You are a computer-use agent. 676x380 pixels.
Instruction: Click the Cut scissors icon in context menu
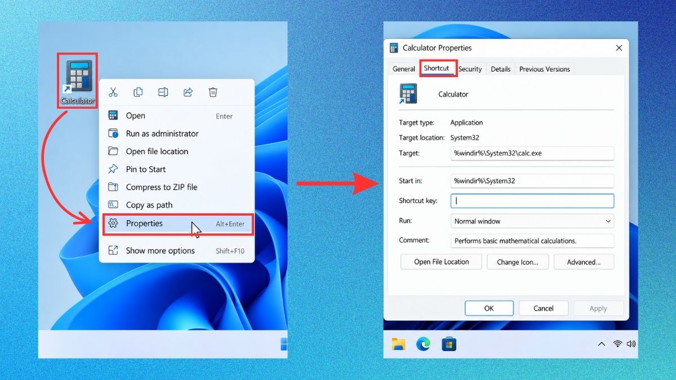pyautogui.click(x=113, y=92)
